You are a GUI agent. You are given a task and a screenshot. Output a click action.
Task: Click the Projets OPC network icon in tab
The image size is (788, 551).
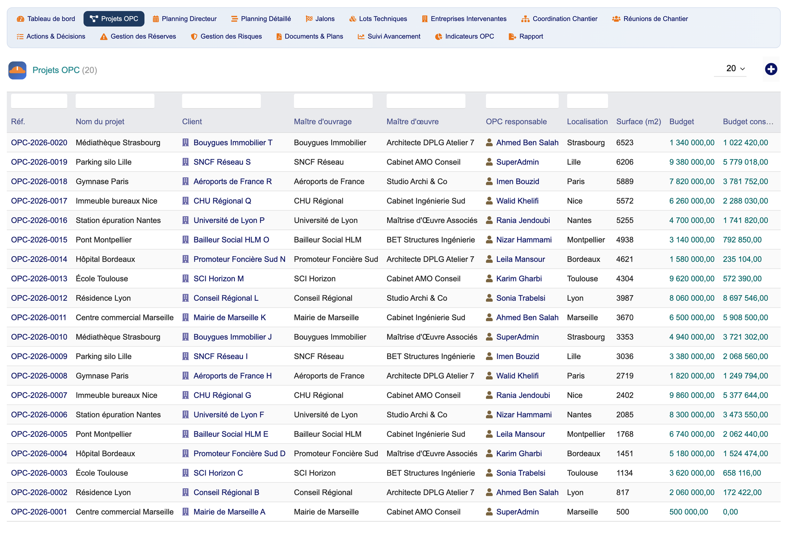(94, 19)
